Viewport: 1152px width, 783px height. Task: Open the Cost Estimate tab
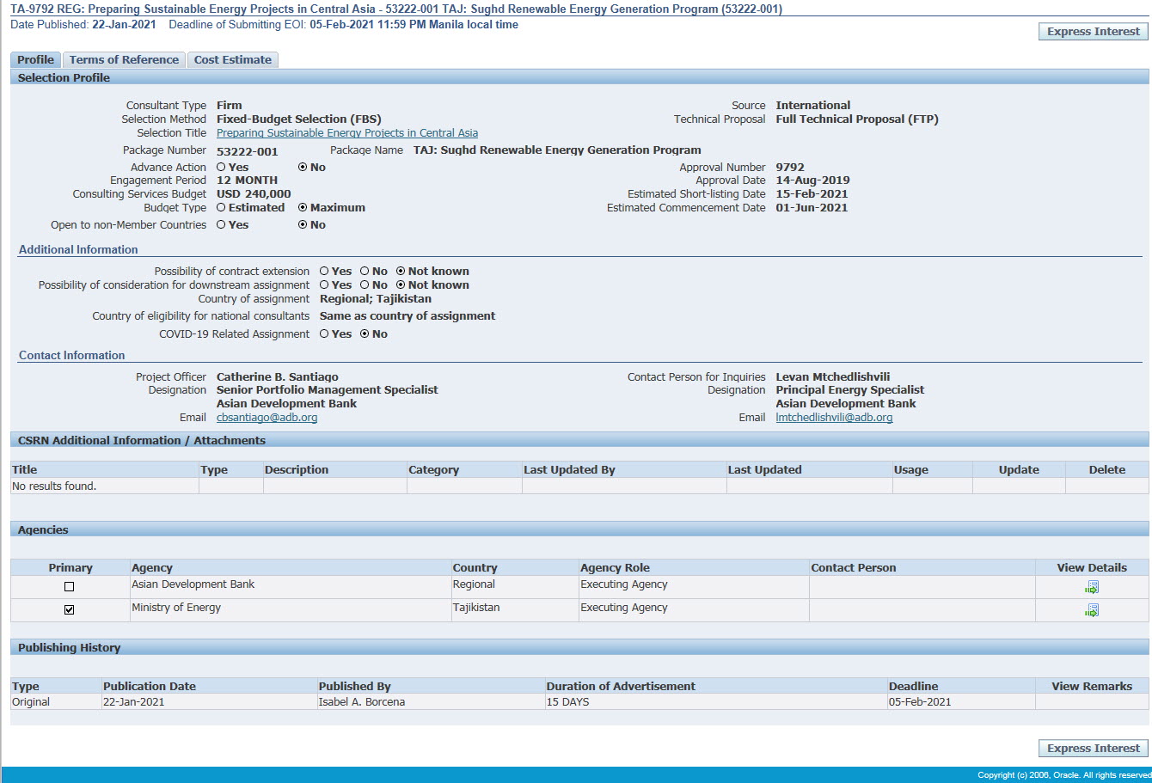(x=232, y=59)
